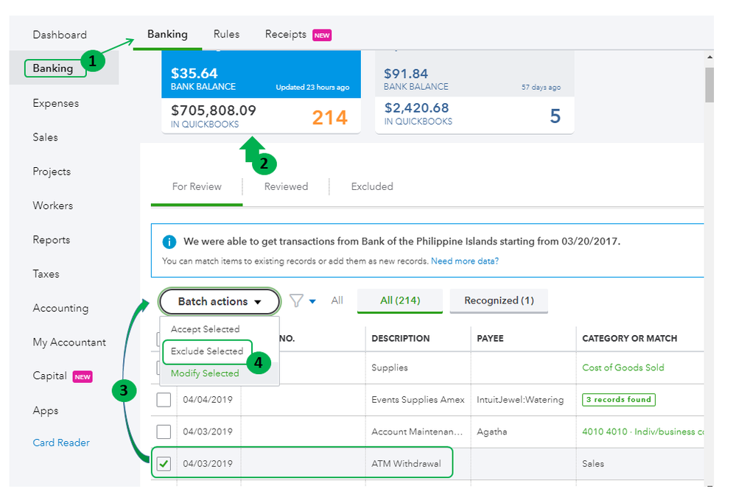Screen dimensions: 736x503
Task: Click the green circle numbered 4
Action: coord(259,363)
